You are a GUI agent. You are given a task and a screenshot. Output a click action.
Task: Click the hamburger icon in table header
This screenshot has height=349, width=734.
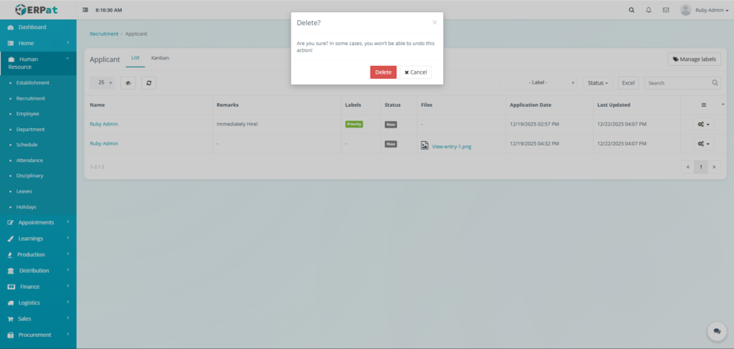[704, 105]
